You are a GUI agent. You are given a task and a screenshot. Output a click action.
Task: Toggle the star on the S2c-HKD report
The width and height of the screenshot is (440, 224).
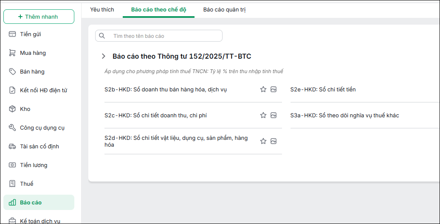pos(263,115)
